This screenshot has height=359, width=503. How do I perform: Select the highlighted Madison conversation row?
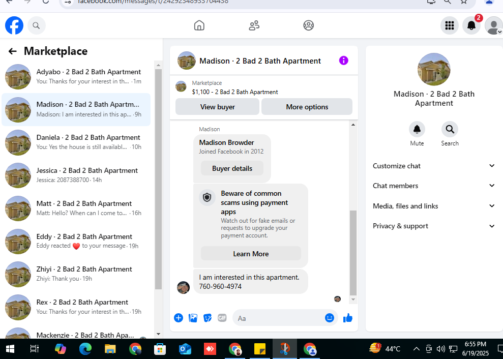[x=76, y=109]
